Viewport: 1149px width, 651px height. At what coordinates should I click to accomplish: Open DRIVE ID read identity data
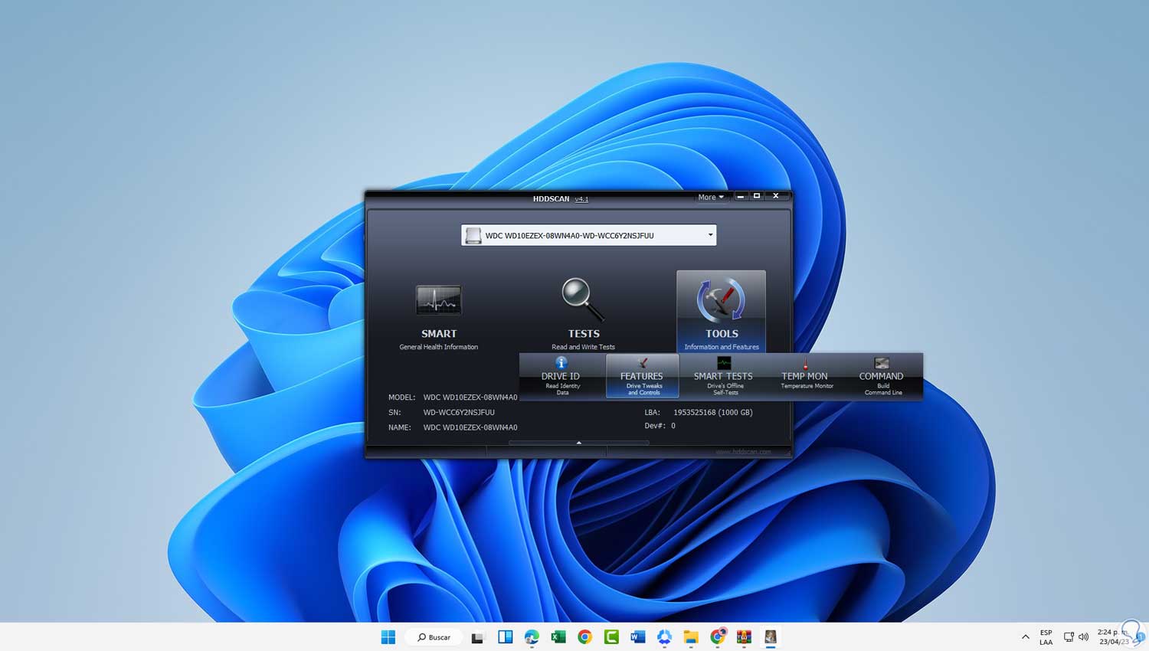tap(561, 376)
